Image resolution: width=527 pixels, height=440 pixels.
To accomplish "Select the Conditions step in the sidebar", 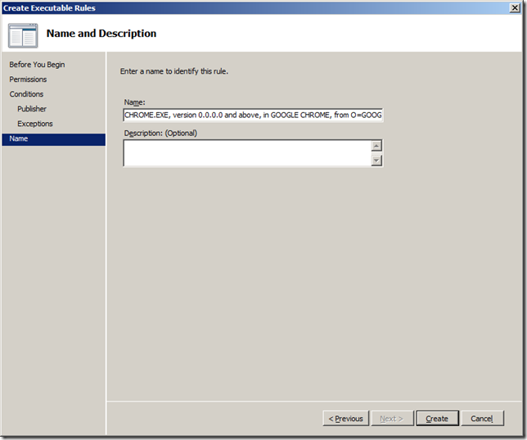I will coord(26,94).
